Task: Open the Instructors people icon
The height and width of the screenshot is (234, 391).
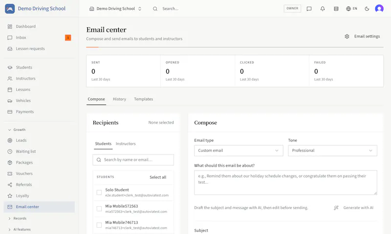Action: click(x=10, y=79)
